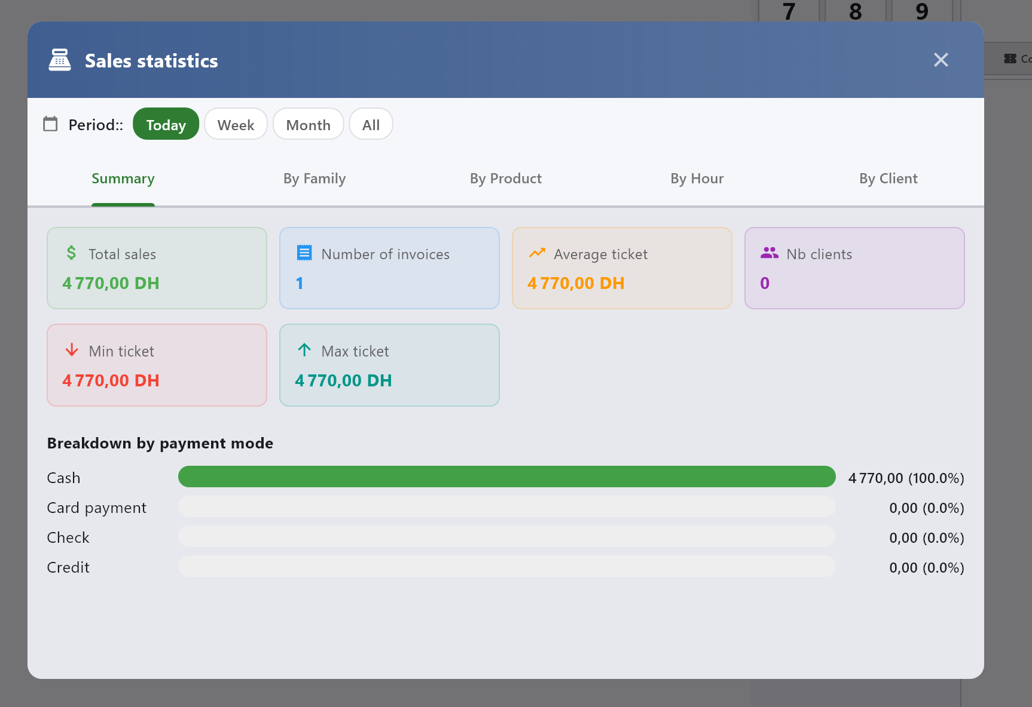The width and height of the screenshot is (1032, 707).
Task: Click the purple Nb clients people icon
Action: pos(769,253)
